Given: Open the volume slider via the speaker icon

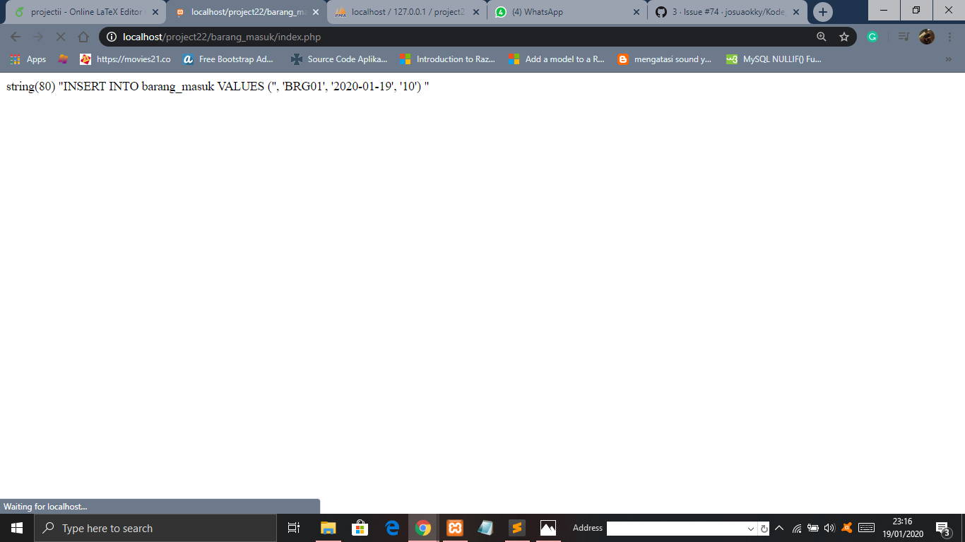Looking at the screenshot, I should (829, 527).
